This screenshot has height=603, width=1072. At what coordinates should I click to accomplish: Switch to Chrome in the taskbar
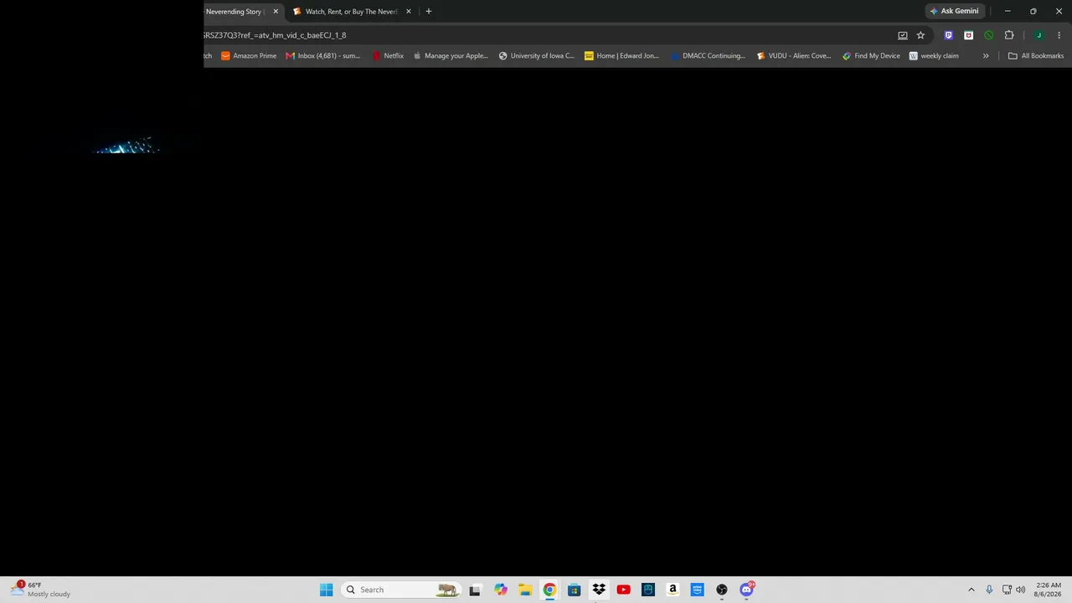(x=549, y=590)
